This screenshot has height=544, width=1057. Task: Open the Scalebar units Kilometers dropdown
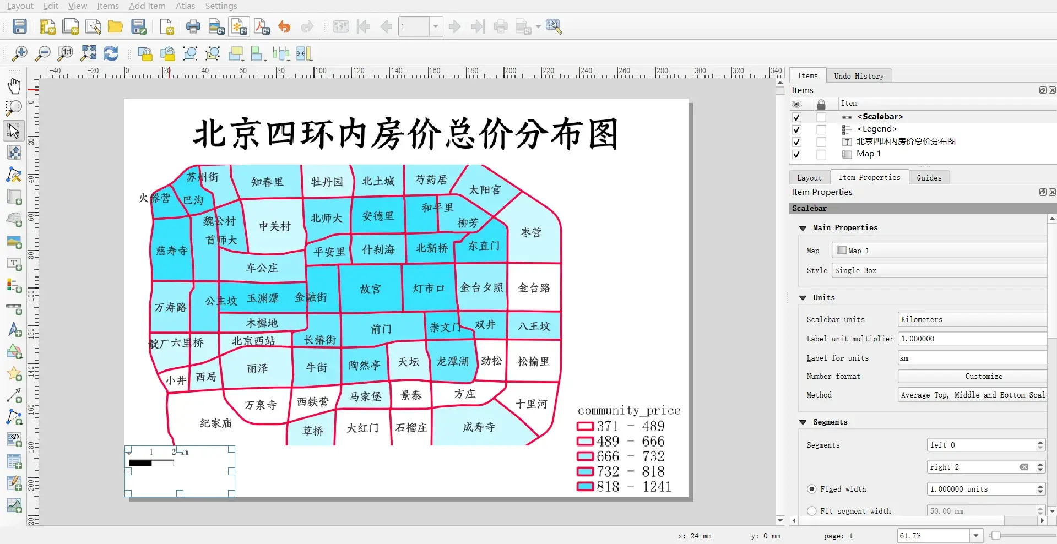(x=972, y=319)
